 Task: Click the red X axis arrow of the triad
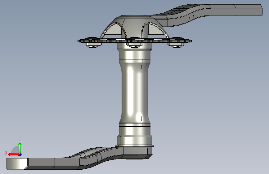point(13,154)
